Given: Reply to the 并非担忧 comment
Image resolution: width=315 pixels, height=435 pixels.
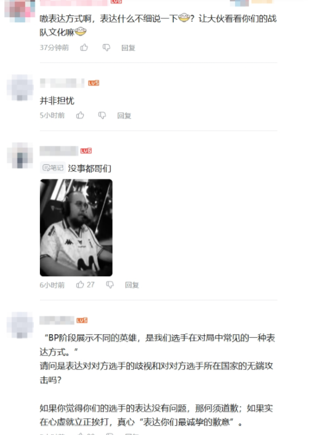Looking at the screenshot, I should click(x=124, y=116).
